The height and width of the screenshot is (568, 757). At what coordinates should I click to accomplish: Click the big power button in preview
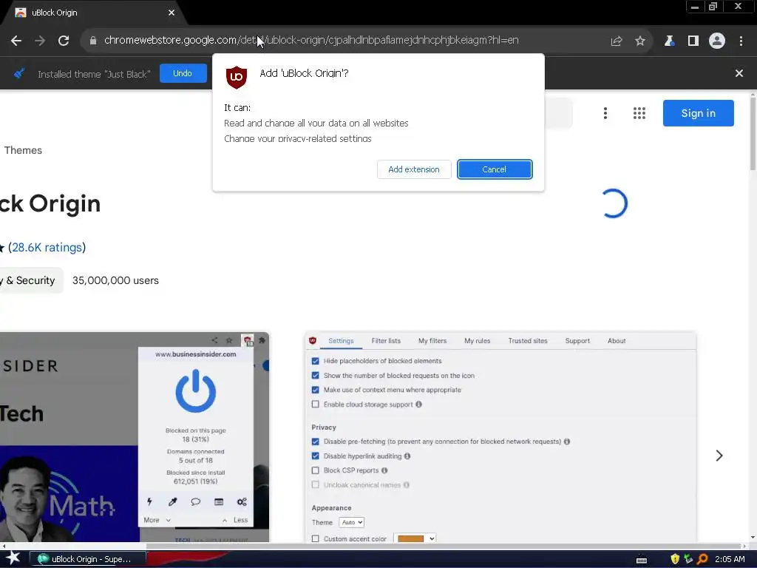click(x=195, y=390)
